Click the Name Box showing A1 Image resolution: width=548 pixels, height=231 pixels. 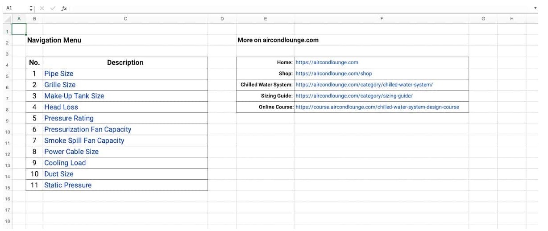tap(13, 8)
